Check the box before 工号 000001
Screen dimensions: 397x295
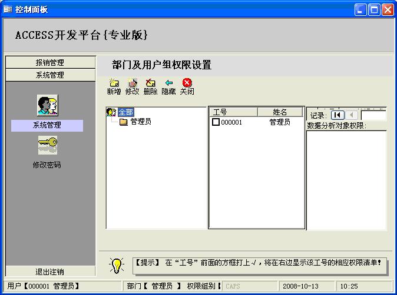[x=216, y=122]
